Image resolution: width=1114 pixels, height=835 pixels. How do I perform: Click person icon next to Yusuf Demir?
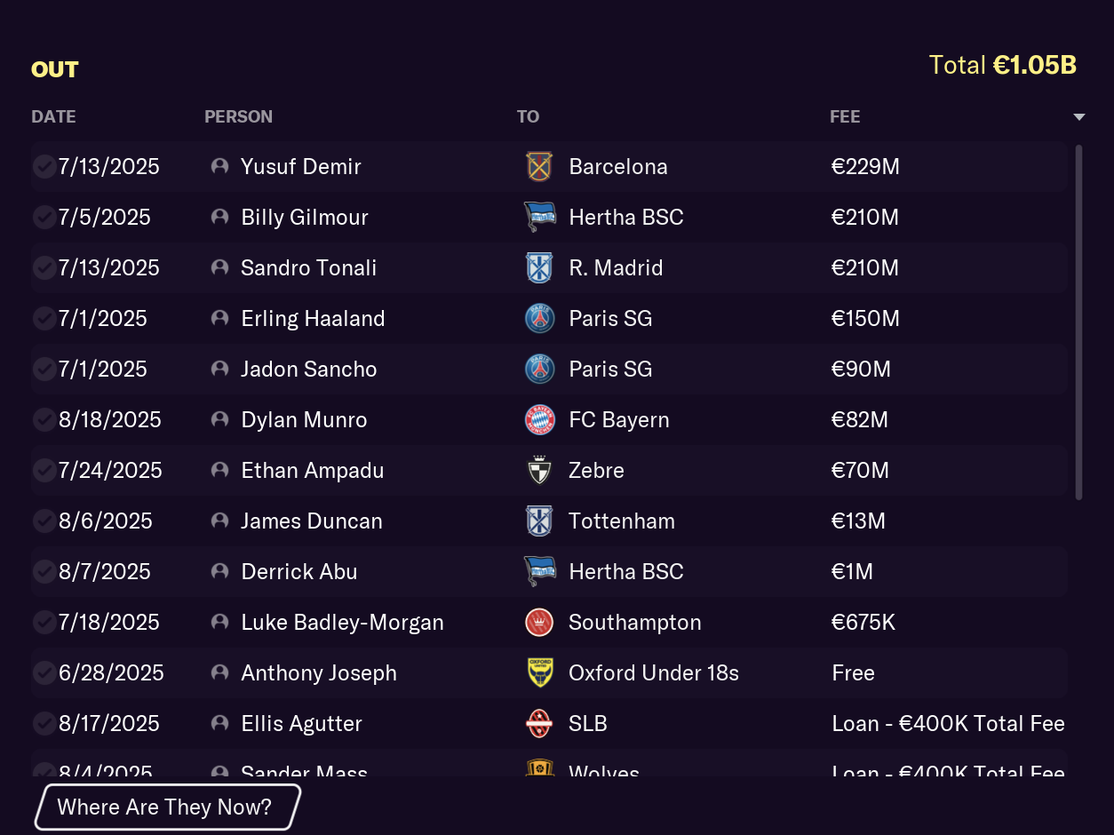(220, 167)
